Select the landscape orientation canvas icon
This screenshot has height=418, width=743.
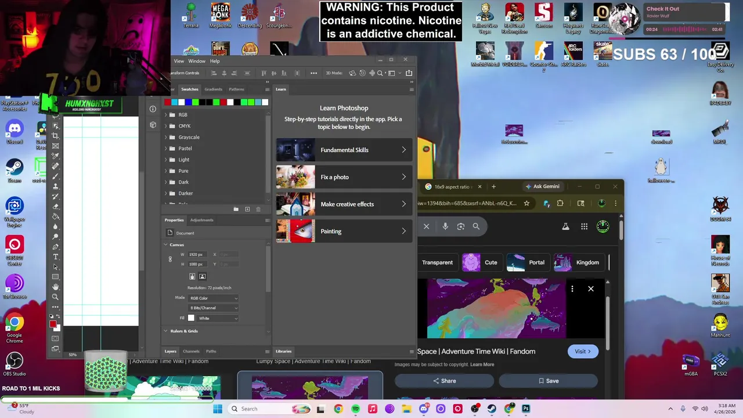(x=202, y=276)
